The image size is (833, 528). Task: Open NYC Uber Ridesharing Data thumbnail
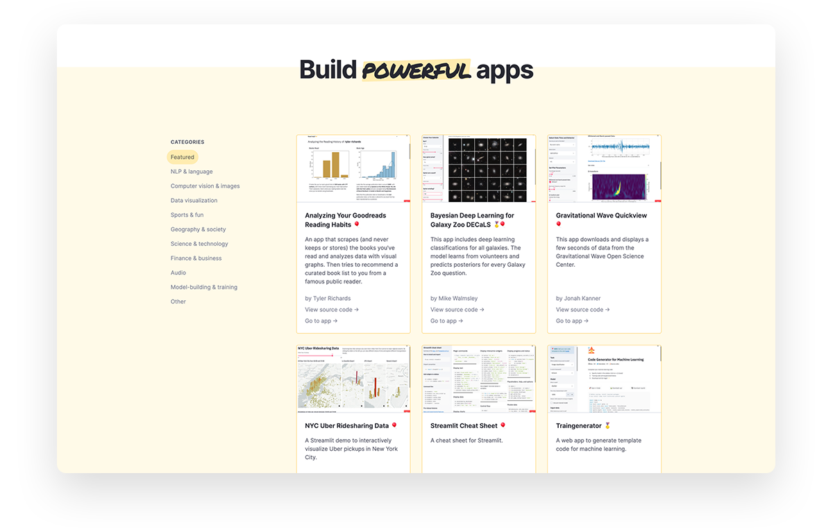click(x=353, y=379)
